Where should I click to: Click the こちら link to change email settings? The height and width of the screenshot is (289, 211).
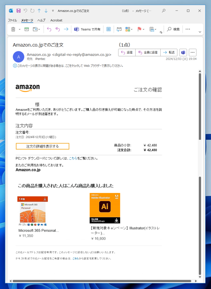click(x=75, y=258)
